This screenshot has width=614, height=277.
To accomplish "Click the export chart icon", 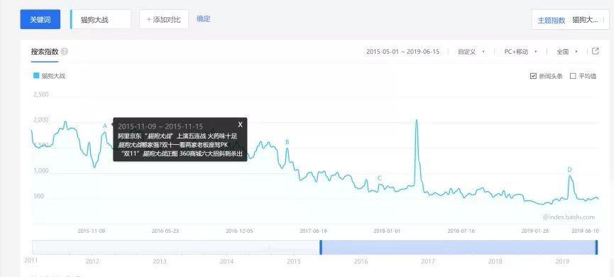I will tap(596, 51).
